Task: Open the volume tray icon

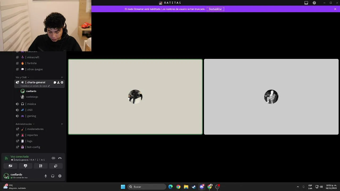Action: point(321,187)
